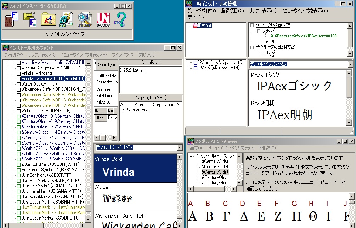The image size is (356, 228).
Task: Launch the SYMBOL font viewer icon
Action: click(85, 19)
